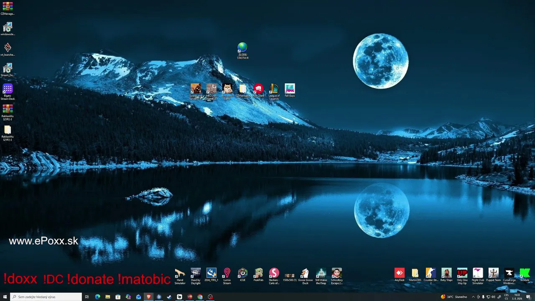Launch Counter-Strike 2 desktop shortcut
535x301 pixels.
coord(431,276)
